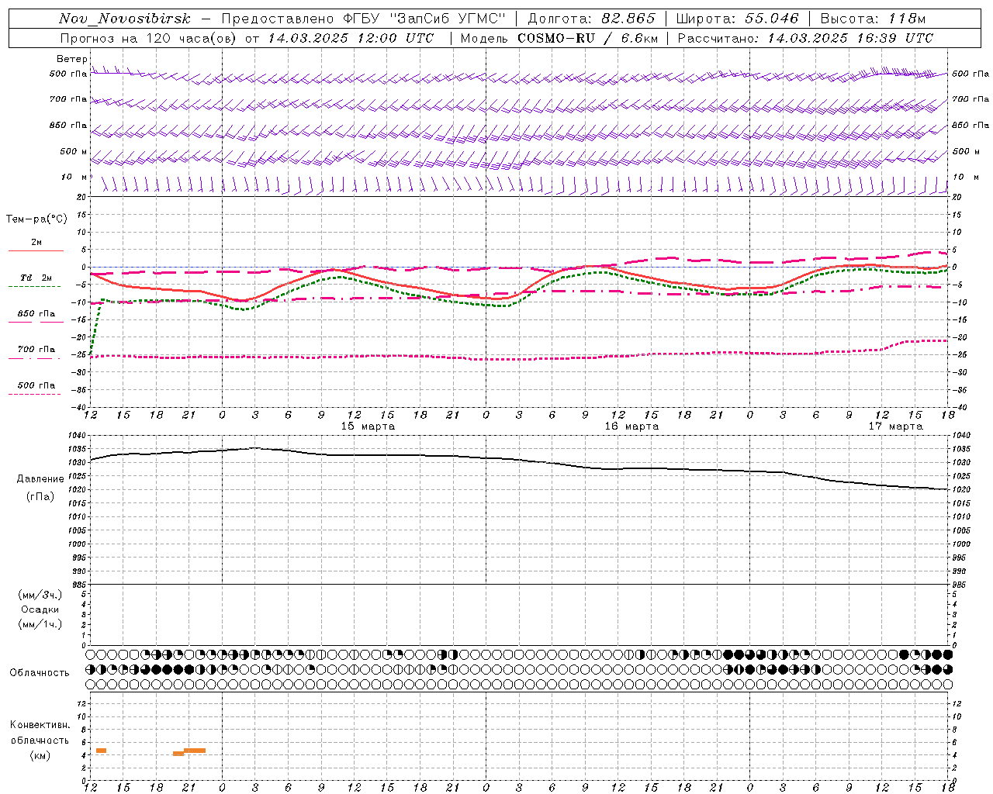Click the 15 марта date label
Screen dimensions: 993x794
coord(368,426)
